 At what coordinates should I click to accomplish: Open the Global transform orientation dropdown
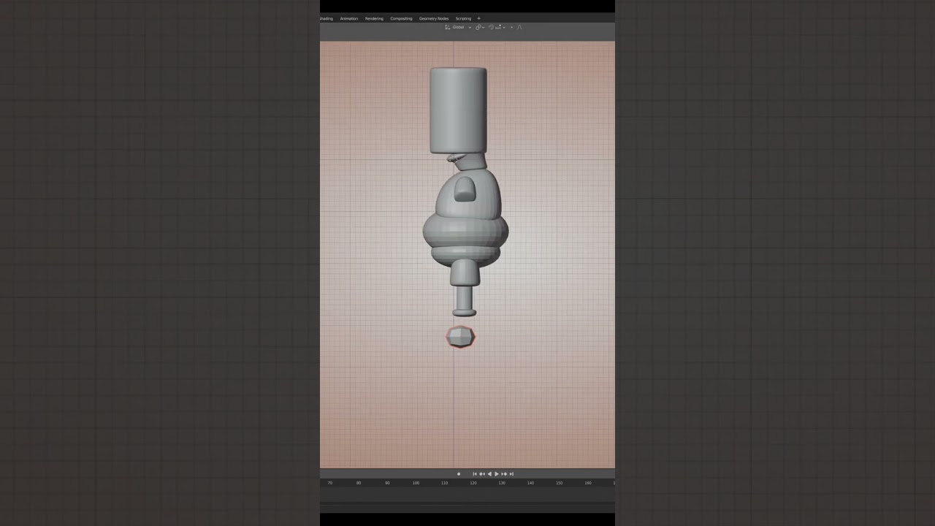[x=458, y=27]
